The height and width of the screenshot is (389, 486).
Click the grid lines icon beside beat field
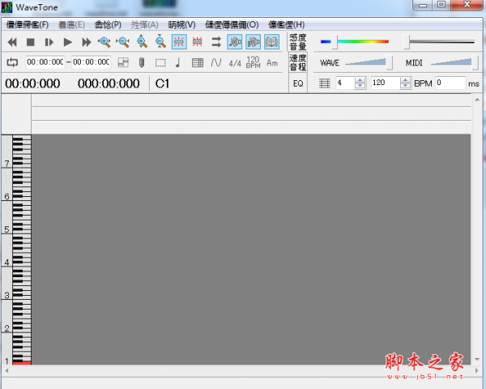tap(325, 83)
